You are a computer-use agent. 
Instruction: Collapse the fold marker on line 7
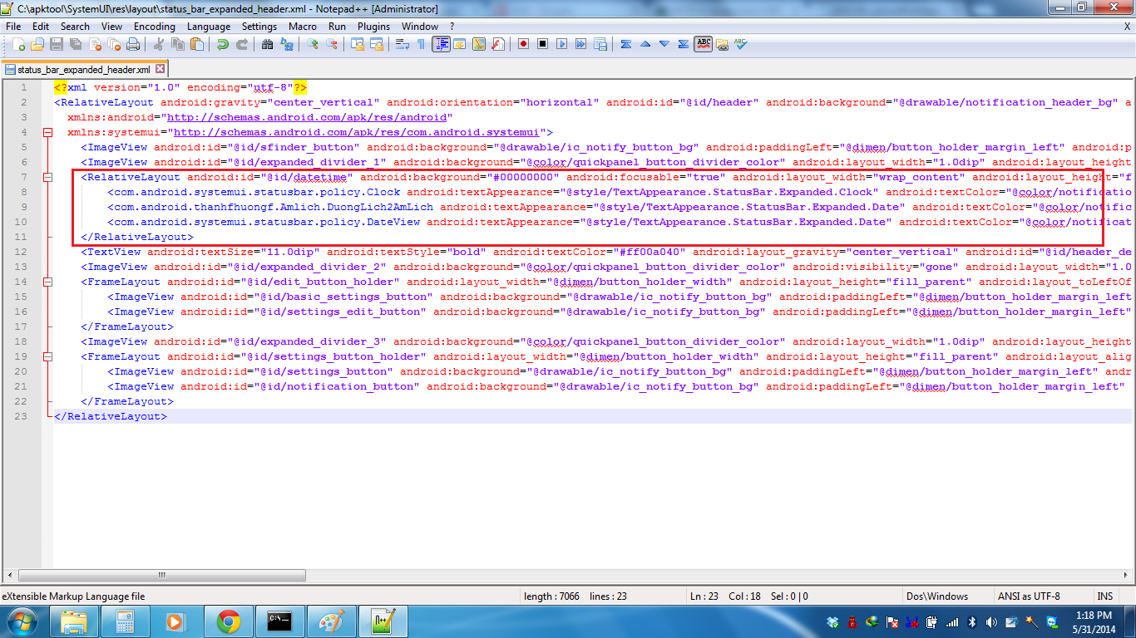click(47, 178)
